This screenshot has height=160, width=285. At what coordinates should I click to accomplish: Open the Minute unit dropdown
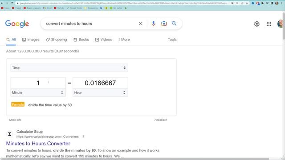tap(38, 92)
